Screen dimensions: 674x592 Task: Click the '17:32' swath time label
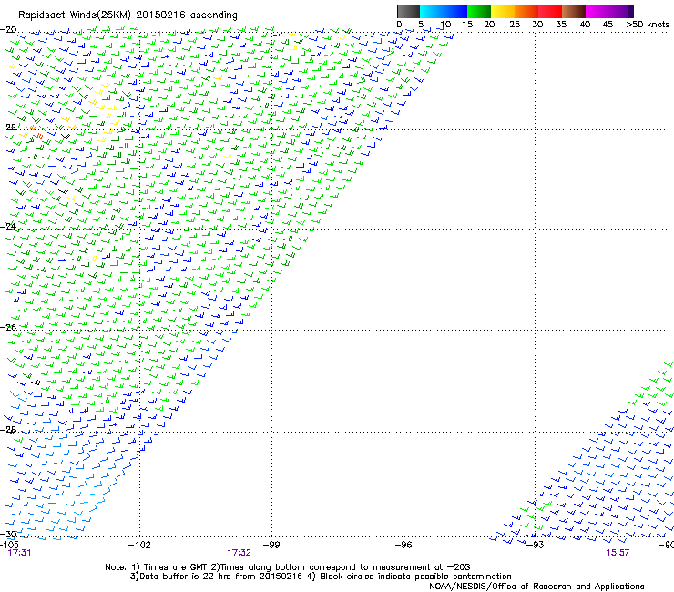[x=239, y=553]
